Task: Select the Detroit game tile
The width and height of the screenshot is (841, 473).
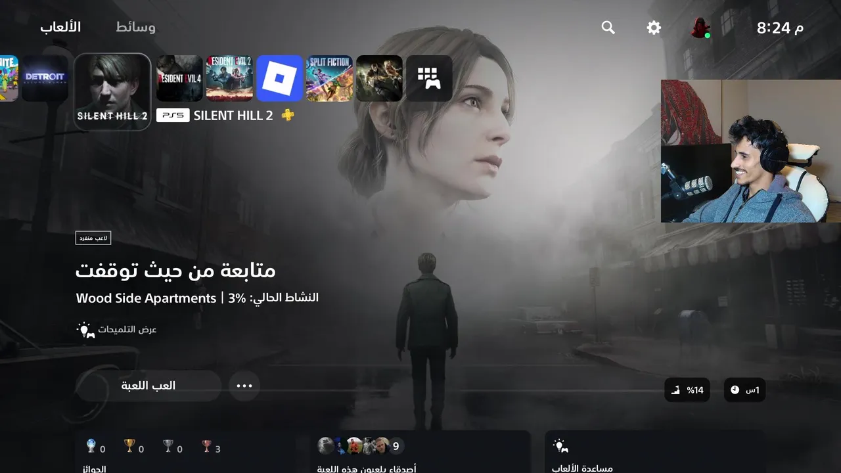Action: tap(45, 78)
